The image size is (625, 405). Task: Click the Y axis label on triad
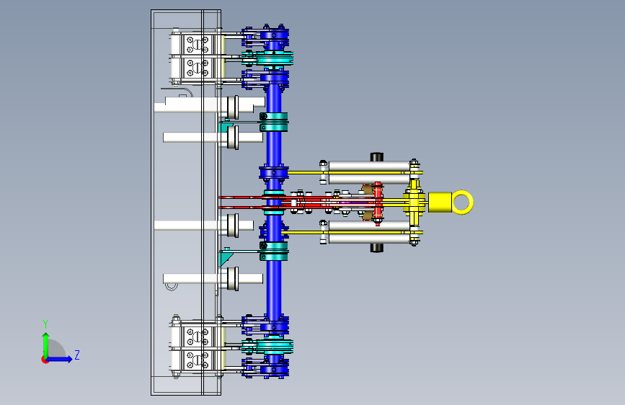pos(45,324)
